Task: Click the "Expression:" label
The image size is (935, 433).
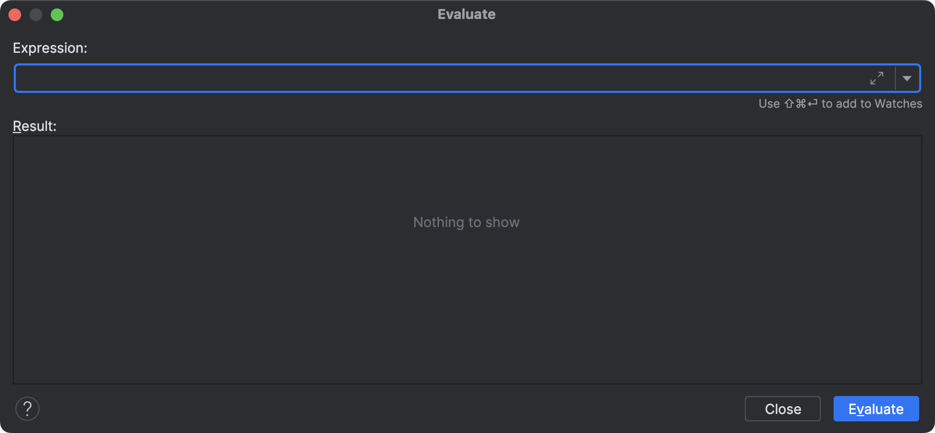Action: [x=50, y=48]
